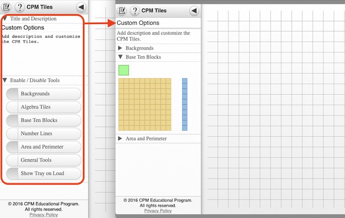The width and height of the screenshot is (345, 218).
Task: Toggle the Show Tray on Load switch
Action: 44,173
